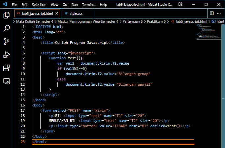Click the closing </head> tag
The image size is (225, 148).
coord(39,100)
